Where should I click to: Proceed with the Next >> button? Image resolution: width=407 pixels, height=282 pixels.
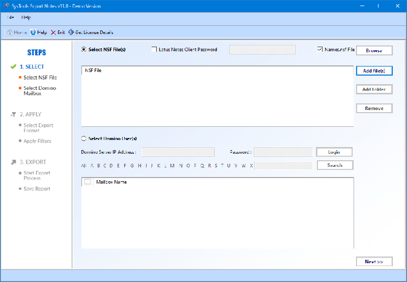(x=374, y=262)
